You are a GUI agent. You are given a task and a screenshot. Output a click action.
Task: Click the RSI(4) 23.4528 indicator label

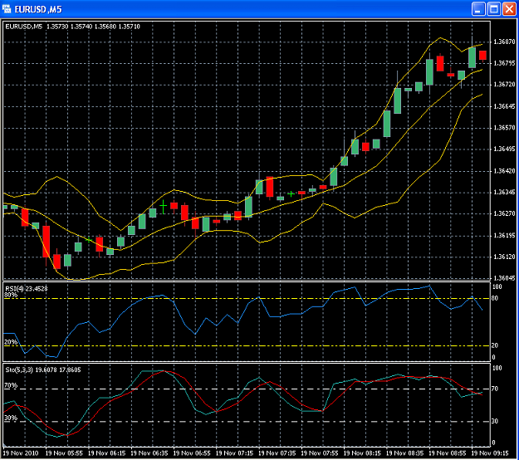[27, 289]
